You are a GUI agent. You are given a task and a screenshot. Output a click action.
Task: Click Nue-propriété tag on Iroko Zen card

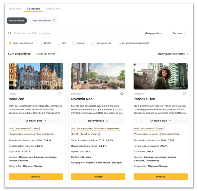[x=23, y=129]
